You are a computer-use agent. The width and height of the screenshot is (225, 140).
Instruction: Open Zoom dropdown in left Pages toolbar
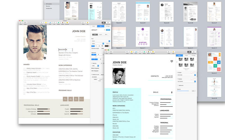click(x=25, y=23)
